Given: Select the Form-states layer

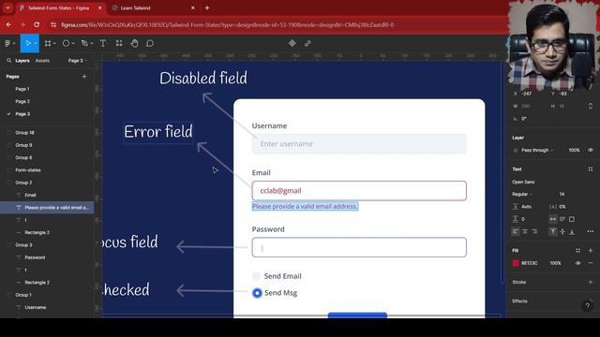Looking at the screenshot, I should (28, 170).
